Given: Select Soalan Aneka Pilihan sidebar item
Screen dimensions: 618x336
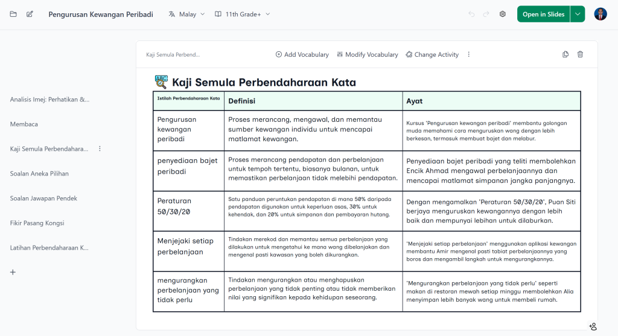Looking at the screenshot, I should click(39, 173).
